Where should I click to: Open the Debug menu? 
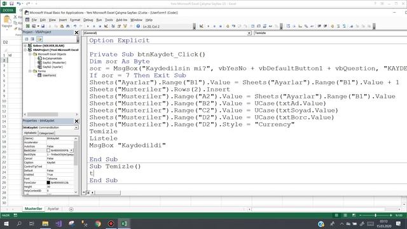coord(88,20)
